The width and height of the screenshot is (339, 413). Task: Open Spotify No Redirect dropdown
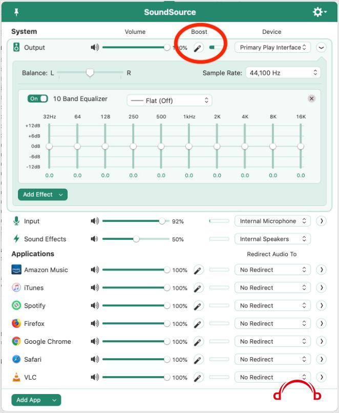[x=272, y=305]
